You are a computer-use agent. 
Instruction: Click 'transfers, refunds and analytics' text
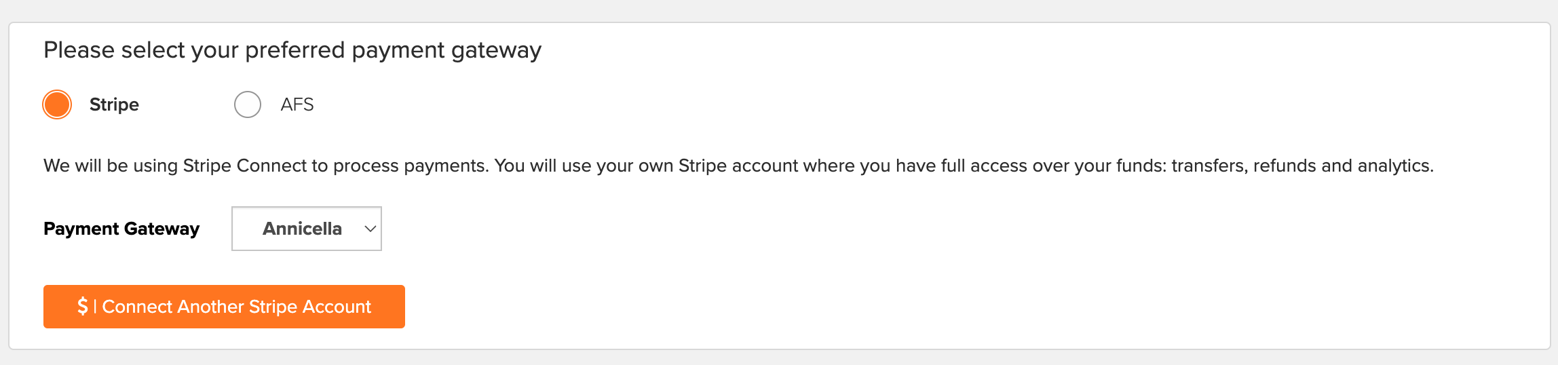pyautogui.click(x=1301, y=166)
